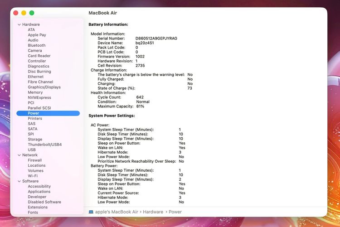The width and height of the screenshot is (340, 227).
Task: Click the cell revision value 2735
Action: (140, 66)
